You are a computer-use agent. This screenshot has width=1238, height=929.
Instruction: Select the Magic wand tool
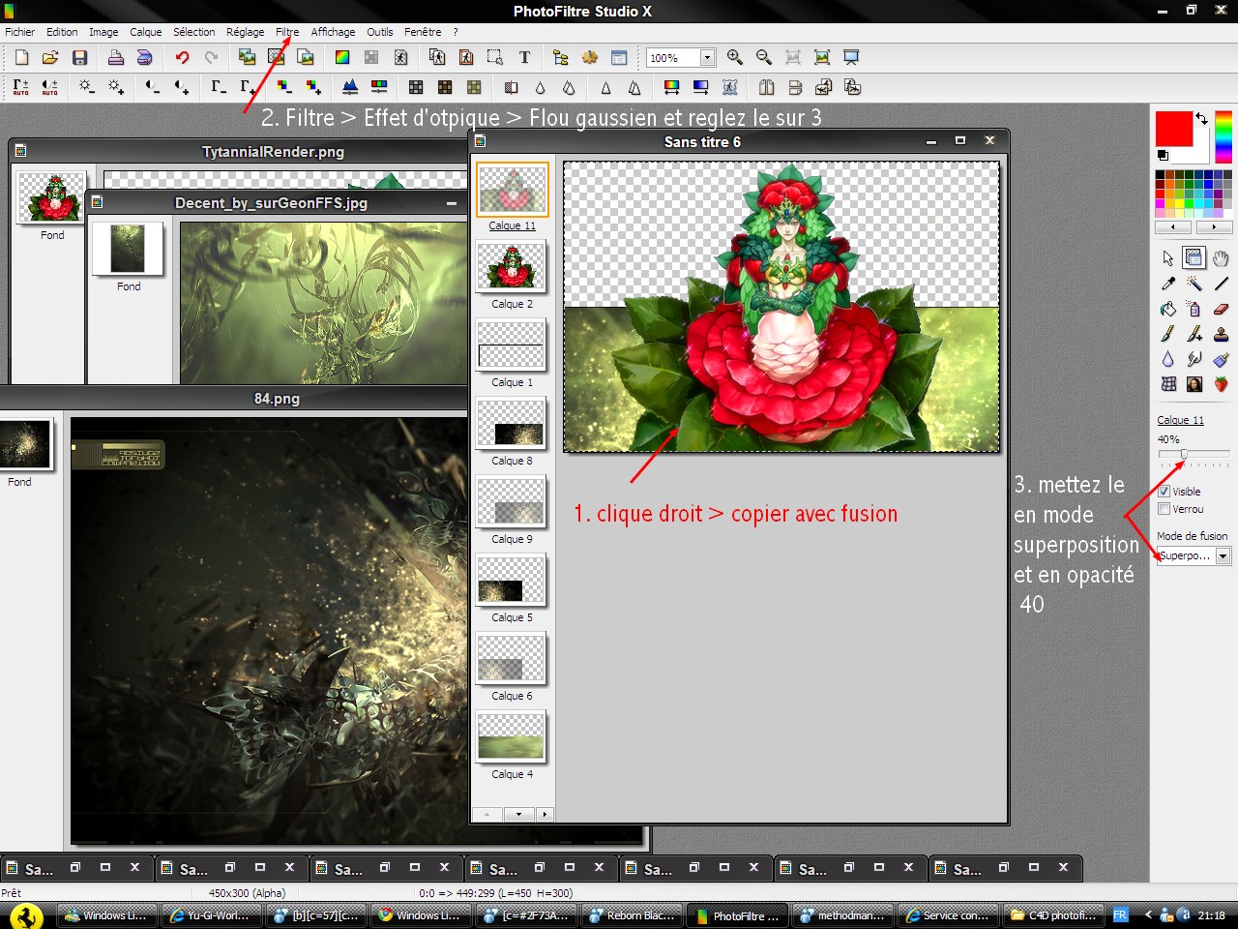point(1194,284)
